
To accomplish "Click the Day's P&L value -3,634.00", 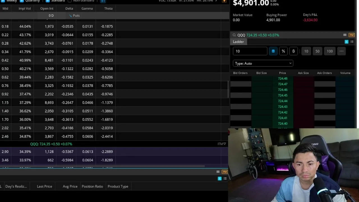I will tap(310, 20).
